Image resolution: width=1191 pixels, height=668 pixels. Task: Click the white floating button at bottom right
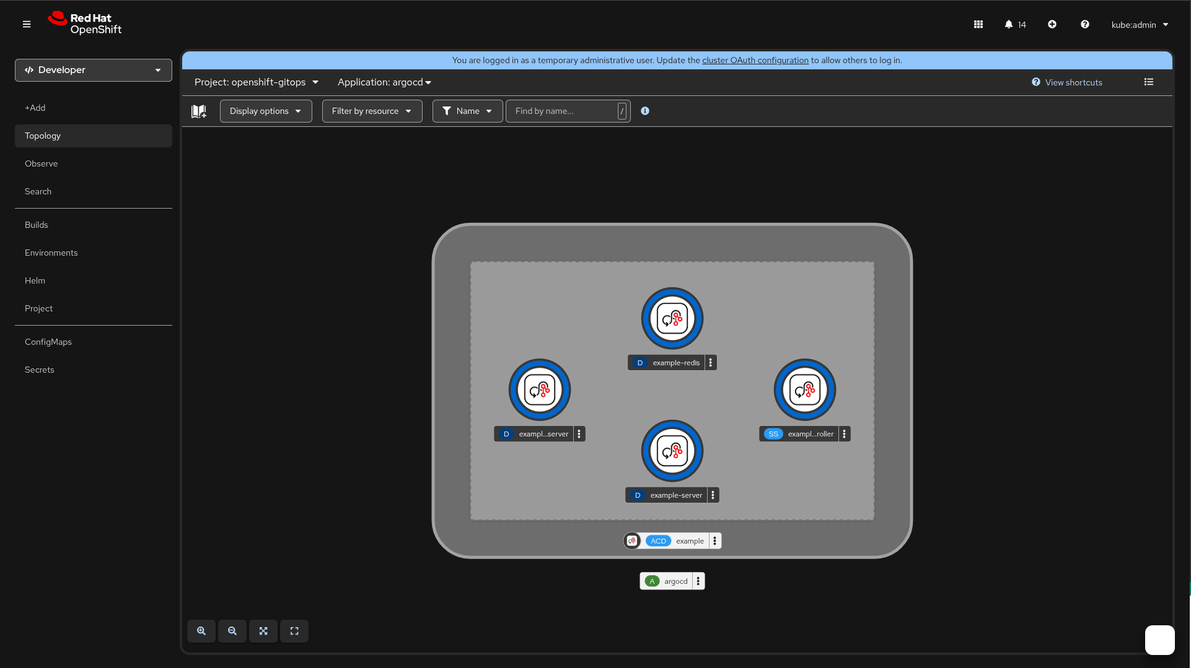[1160, 640]
